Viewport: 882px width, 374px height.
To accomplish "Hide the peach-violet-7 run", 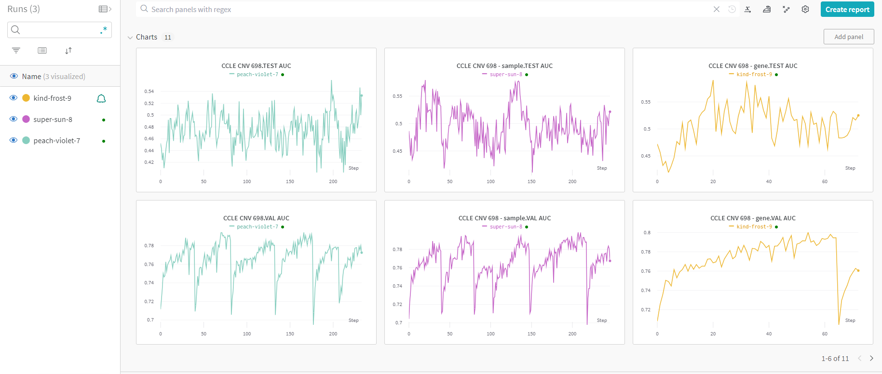I will point(14,140).
